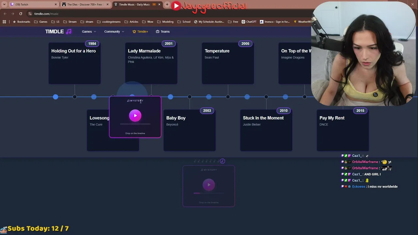
Task: Go forward in browser history
Action: click(13, 14)
